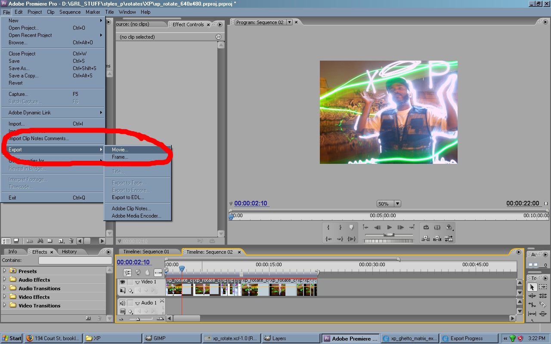This screenshot has height=344, width=551.
Task: Click the shuttle slider in Program monitor
Action: [x=389, y=235]
